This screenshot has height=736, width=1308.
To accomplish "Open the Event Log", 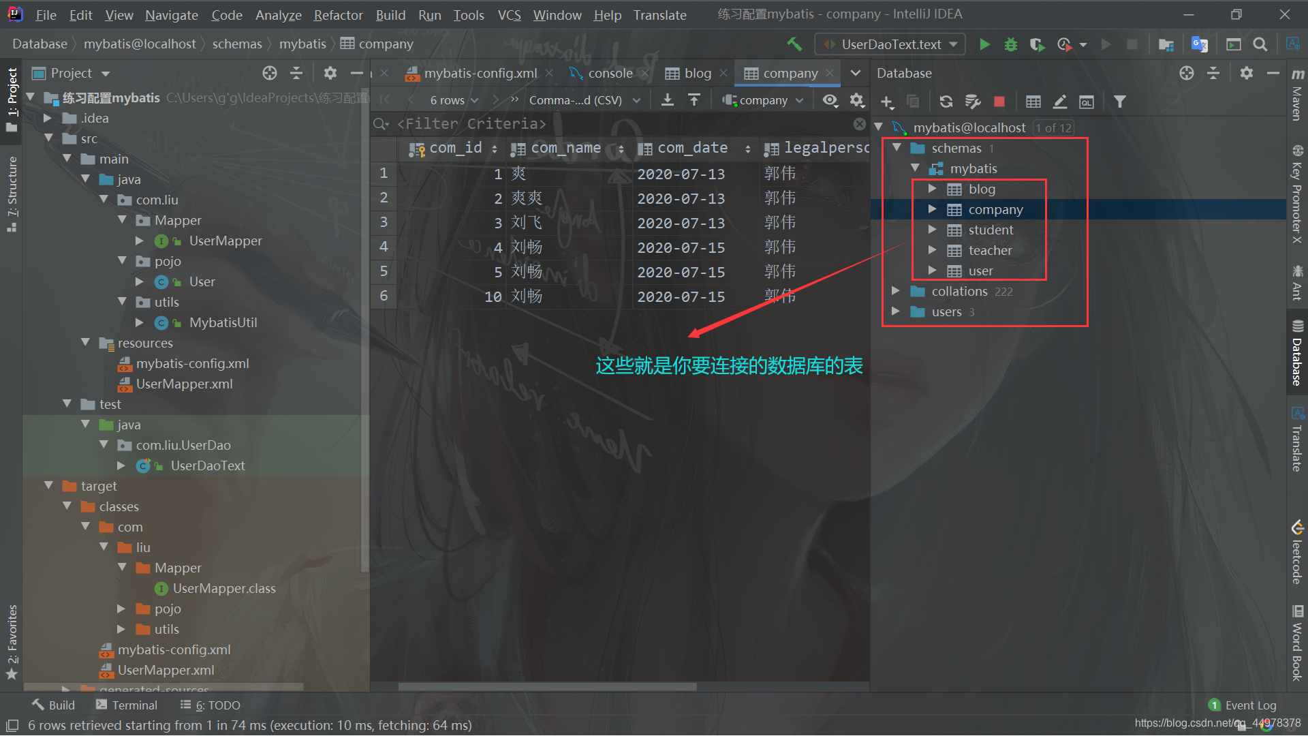I will click(x=1243, y=705).
